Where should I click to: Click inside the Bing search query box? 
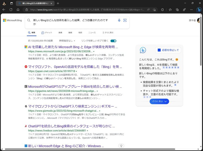(73, 22)
